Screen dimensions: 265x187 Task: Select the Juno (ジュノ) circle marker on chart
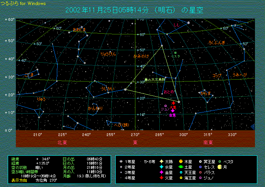166,106
